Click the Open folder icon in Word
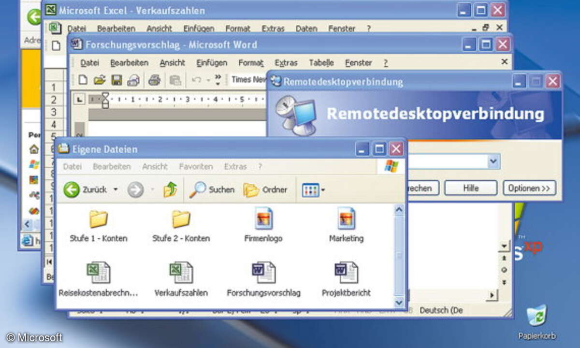This screenshot has width=580, height=348. click(x=100, y=80)
